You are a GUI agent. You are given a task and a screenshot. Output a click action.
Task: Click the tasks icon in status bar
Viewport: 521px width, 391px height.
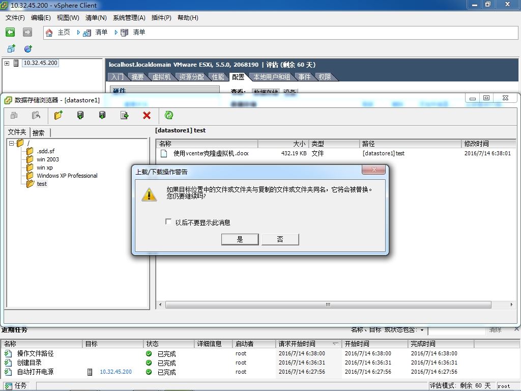coord(8,386)
